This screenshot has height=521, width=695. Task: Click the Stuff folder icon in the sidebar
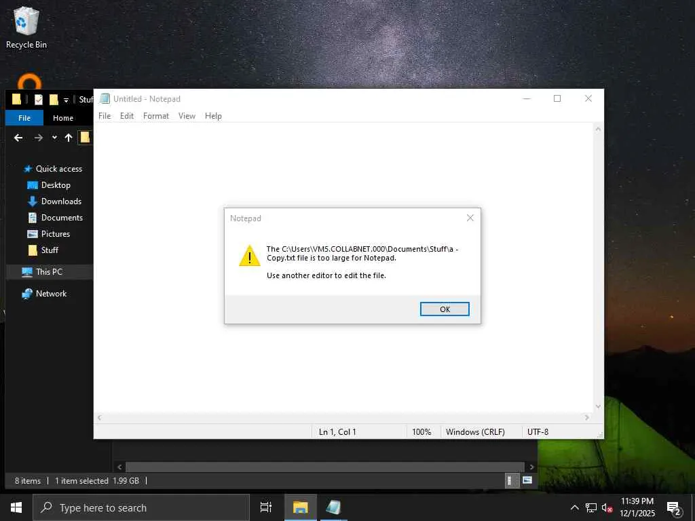tap(33, 250)
